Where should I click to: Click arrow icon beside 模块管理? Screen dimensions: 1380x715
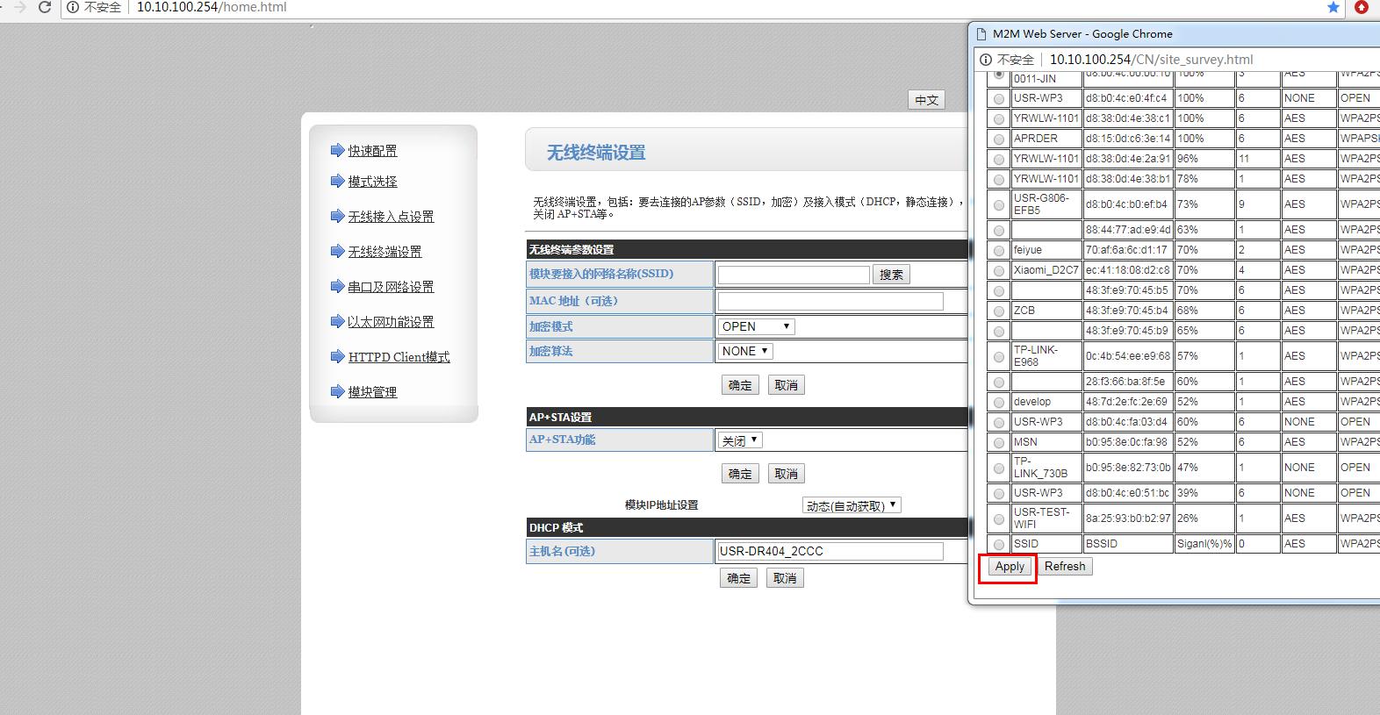coord(337,391)
